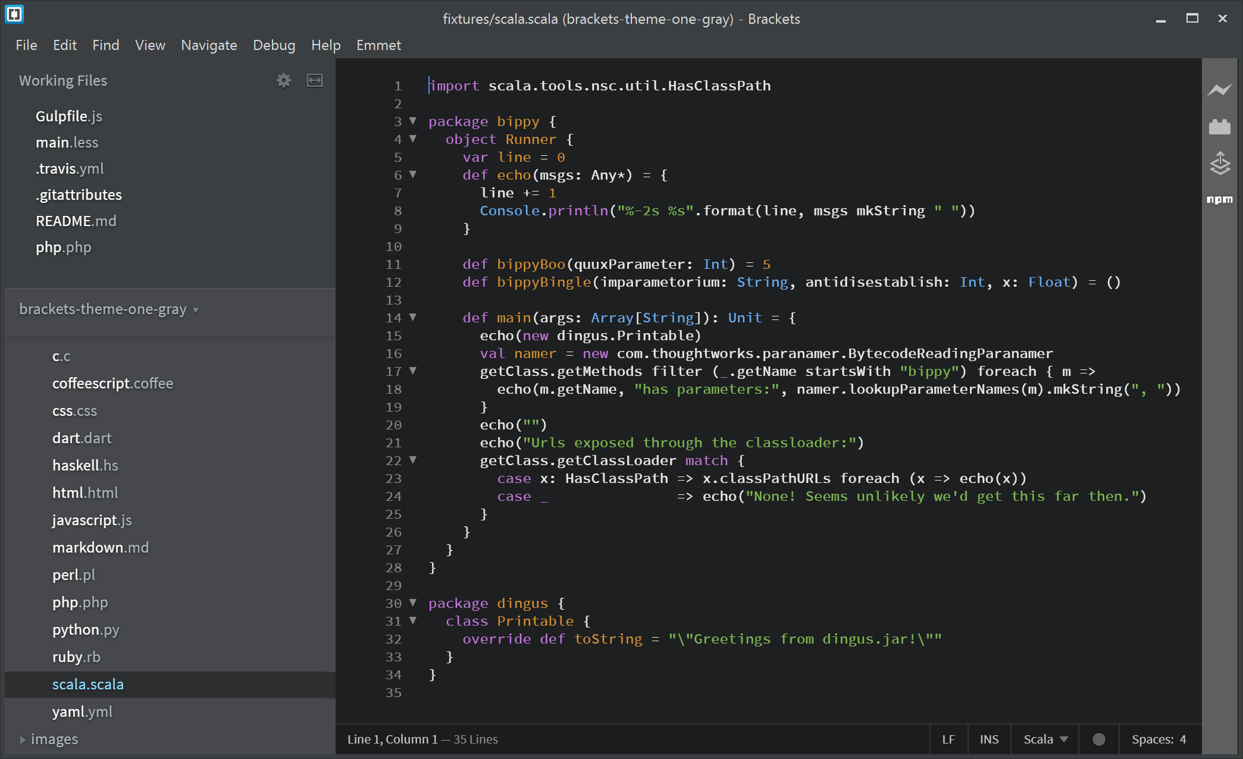Open the Extension Manager brick icon
1243x759 pixels.
(x=1219, y=127)
